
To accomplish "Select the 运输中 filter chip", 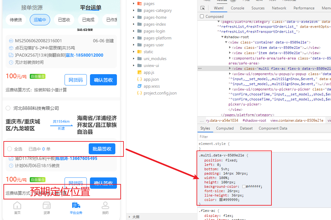I will 40,20.
